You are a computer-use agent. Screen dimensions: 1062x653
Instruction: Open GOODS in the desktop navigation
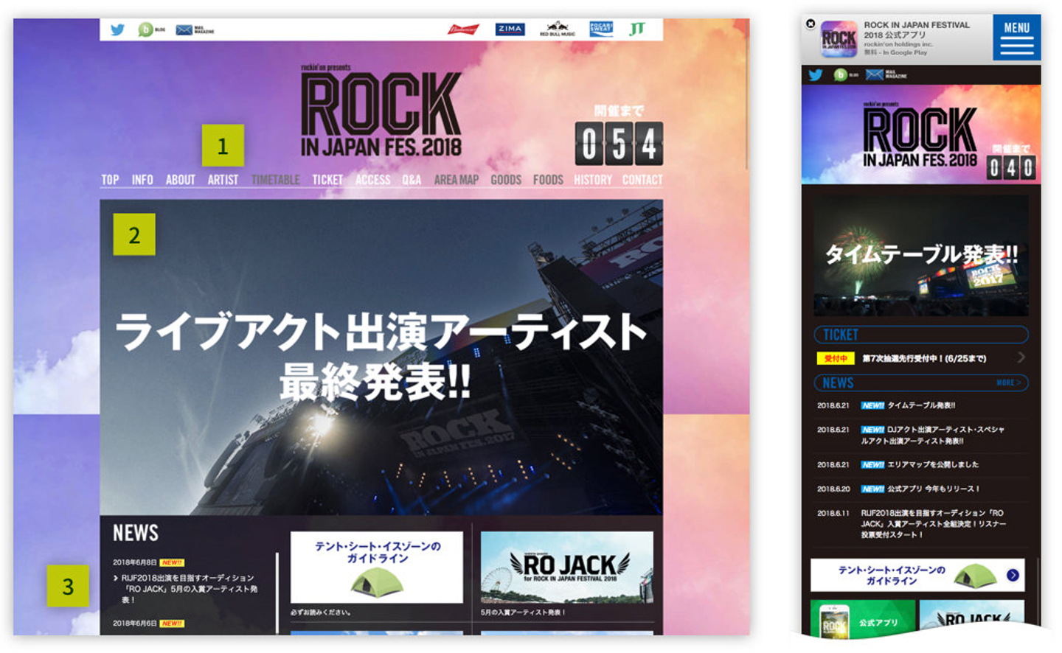coord(506,180)
